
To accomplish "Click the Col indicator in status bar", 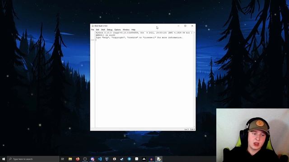I will click(x=192, y=129).
